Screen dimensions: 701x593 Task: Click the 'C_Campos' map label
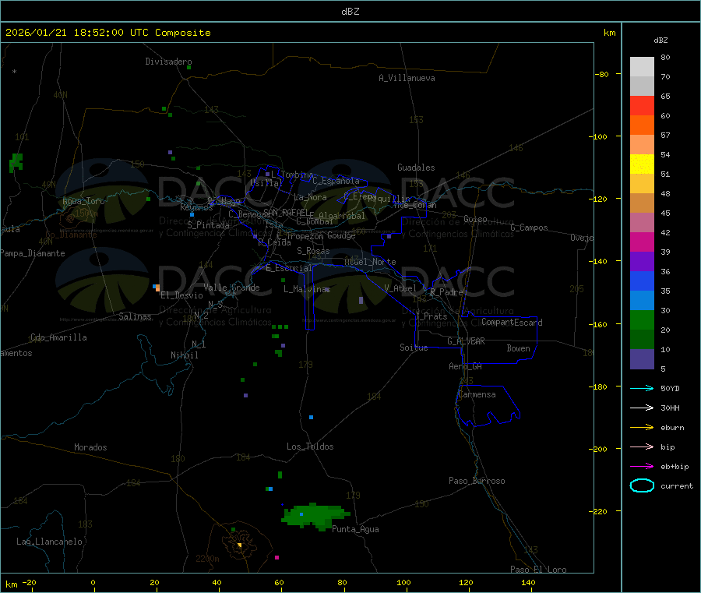[529, 228]
